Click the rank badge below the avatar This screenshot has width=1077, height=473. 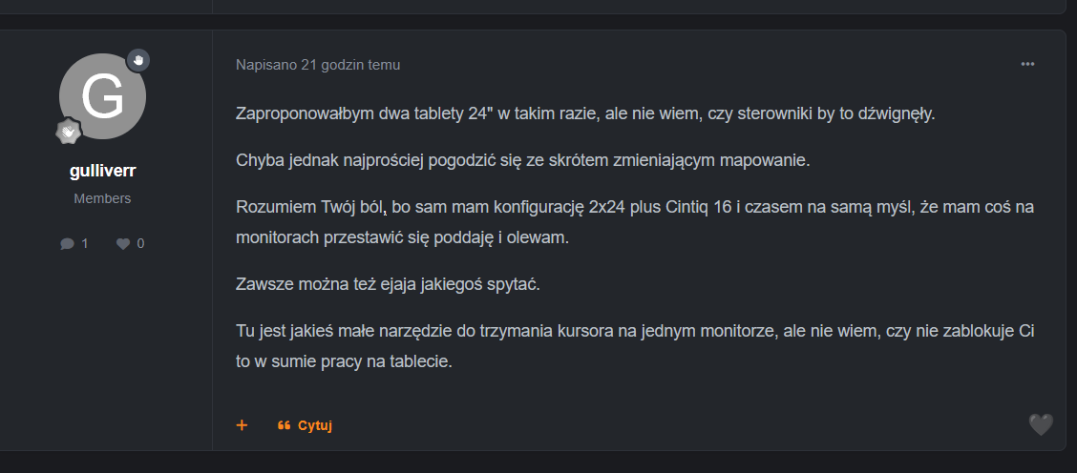pyautogui.click(x=68, y=132)
